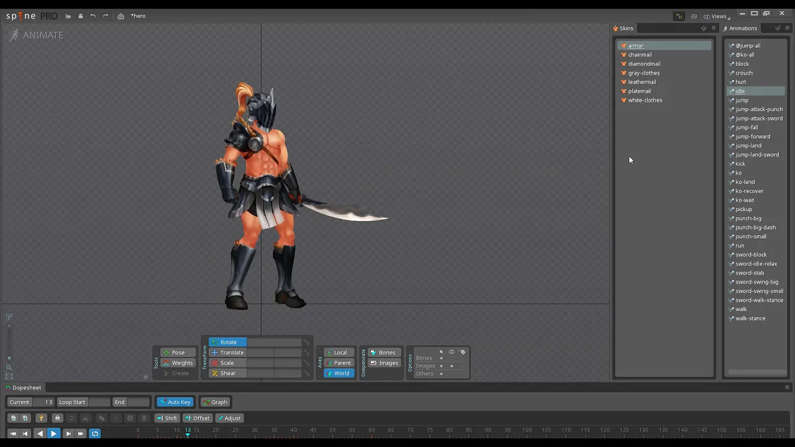Click the Current frame input field
The image size is (795, 447).
tap(43, 402)
